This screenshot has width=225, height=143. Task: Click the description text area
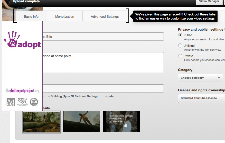103,62
